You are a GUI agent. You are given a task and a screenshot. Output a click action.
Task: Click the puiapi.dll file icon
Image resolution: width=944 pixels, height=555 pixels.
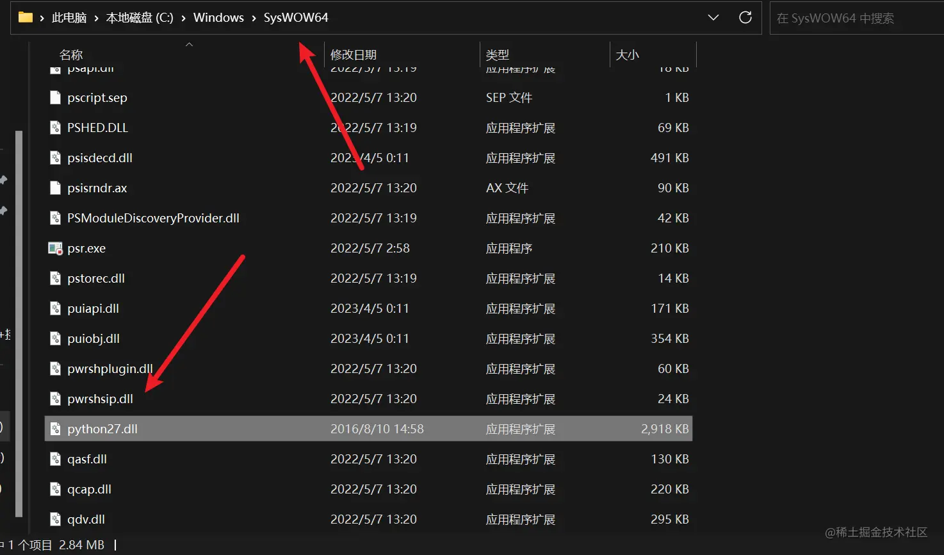56,308
